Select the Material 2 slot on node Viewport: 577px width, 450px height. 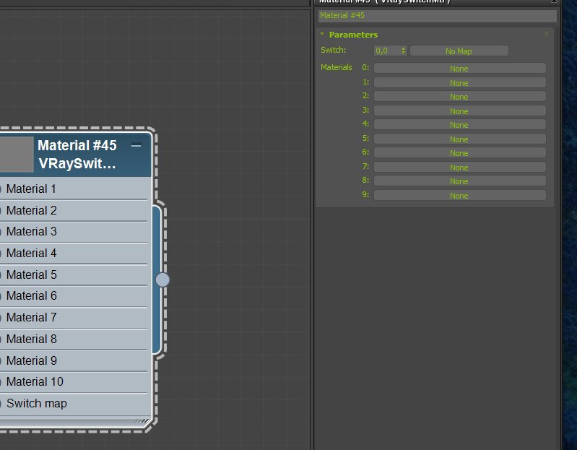click(74, 210)
